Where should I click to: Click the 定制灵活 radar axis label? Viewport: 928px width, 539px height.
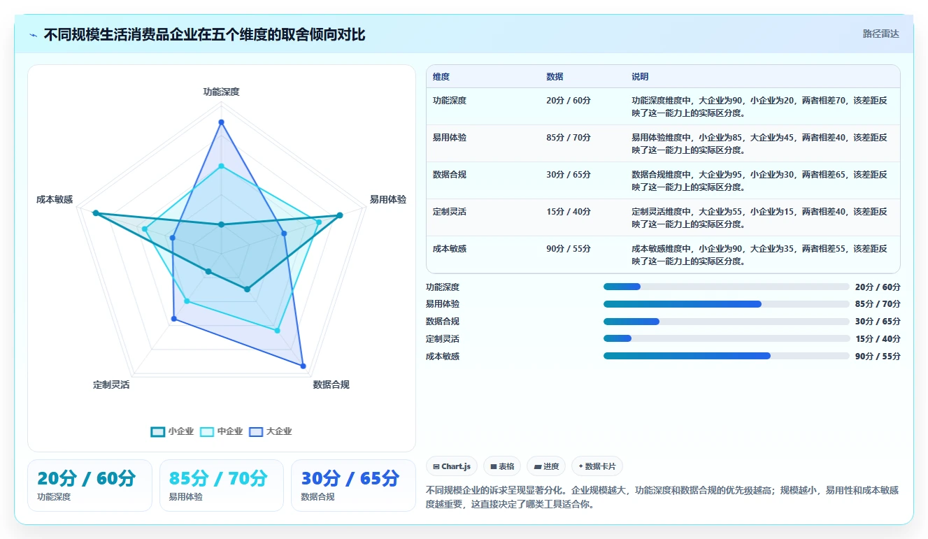(x=111, y=385)
